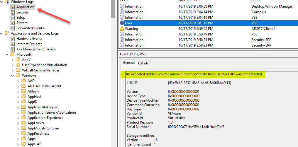The height and width of the screenshot is (147, 298).
Task: Click the Event 12363, VSS header
Action: (133, 54)
